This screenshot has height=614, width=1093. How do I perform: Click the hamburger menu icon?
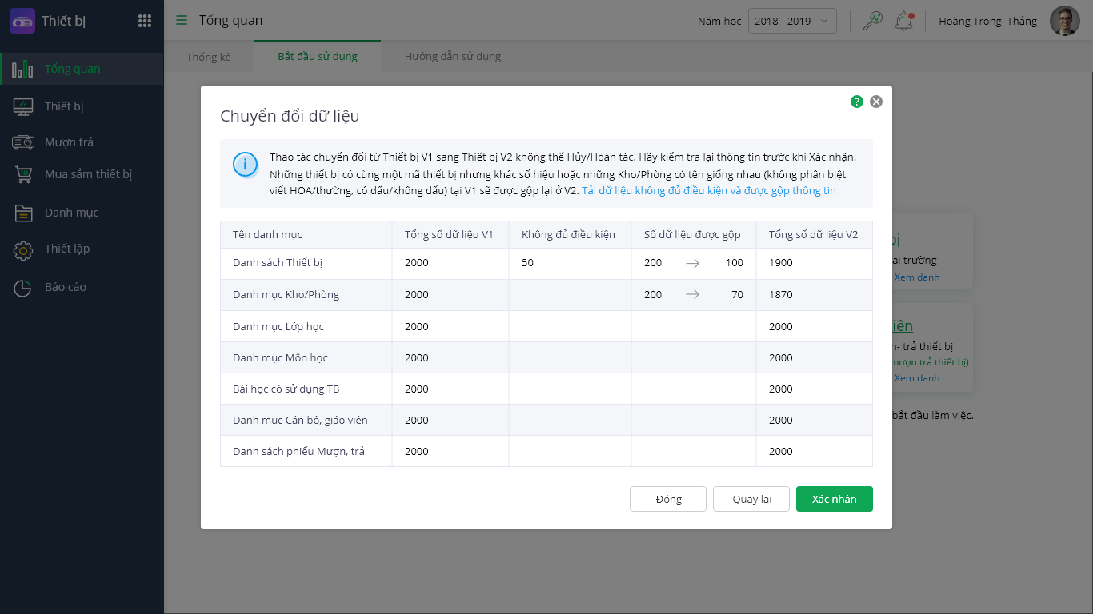182,21
